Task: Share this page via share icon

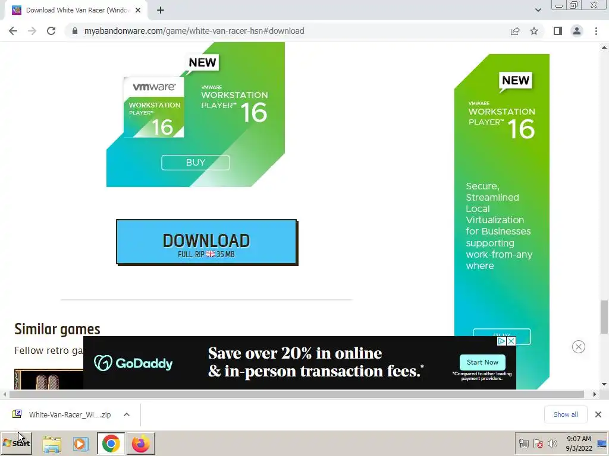Action: tap(515, 31)
